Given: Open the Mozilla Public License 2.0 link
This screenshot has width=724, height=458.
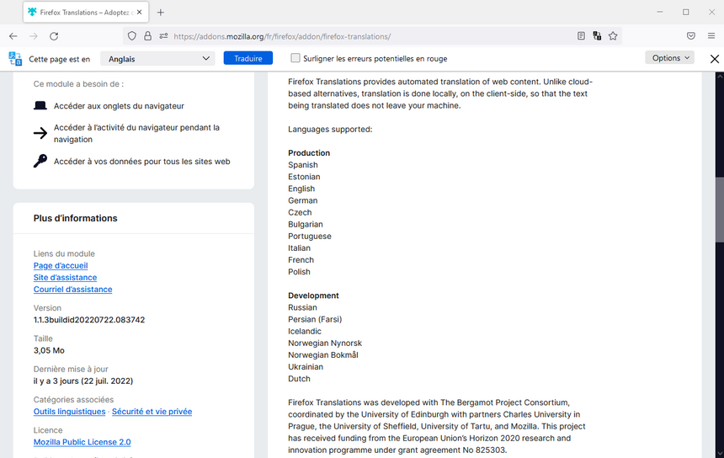Looking at the screenshot, I should [x=83, y=442].
